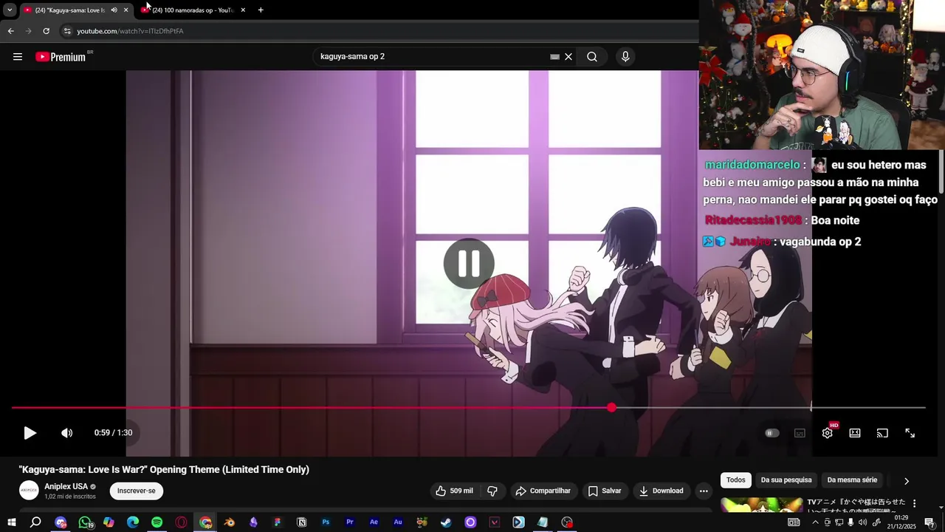Open Spotify from the taskbar
This screenshot has height=532, width=945.
pyautogui.click(x=157, y=522)
